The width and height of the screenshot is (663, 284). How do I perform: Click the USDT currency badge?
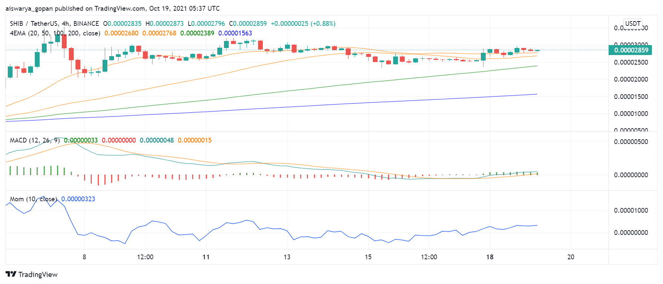coord(633,24)
